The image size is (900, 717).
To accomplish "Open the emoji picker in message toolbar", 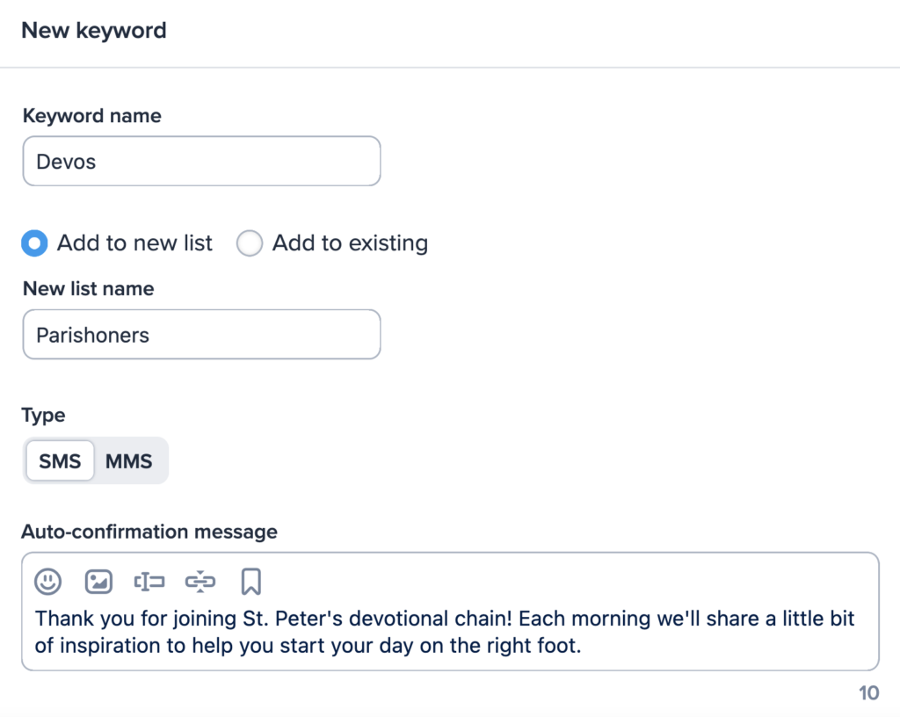I will point(48,581).
